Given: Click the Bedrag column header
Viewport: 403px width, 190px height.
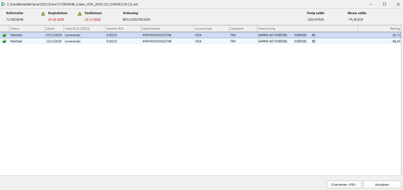Looking at the screenshot, I should point(380,29).
